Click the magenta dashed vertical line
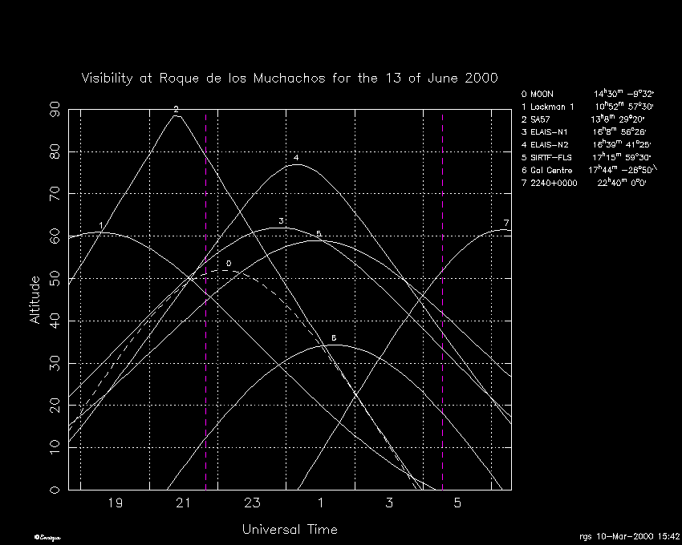682x545 pixels. click(206, 321)
